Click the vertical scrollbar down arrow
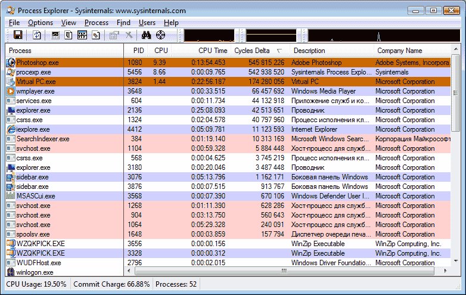Image resolution: width=466 pixels, height=295 pixels. 456,261
